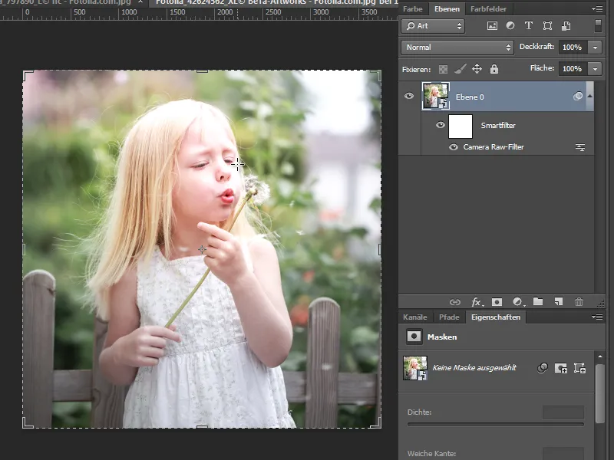Screen dimensions: 614x460
Task: Add a layer mask button
Action: point(497,302)
